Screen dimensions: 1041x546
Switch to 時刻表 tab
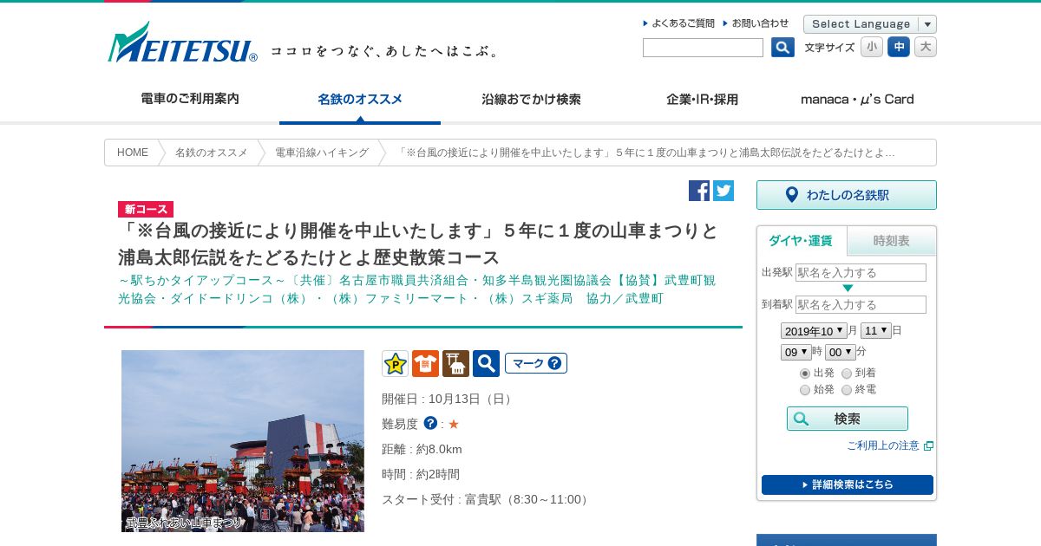pos(892,241)
